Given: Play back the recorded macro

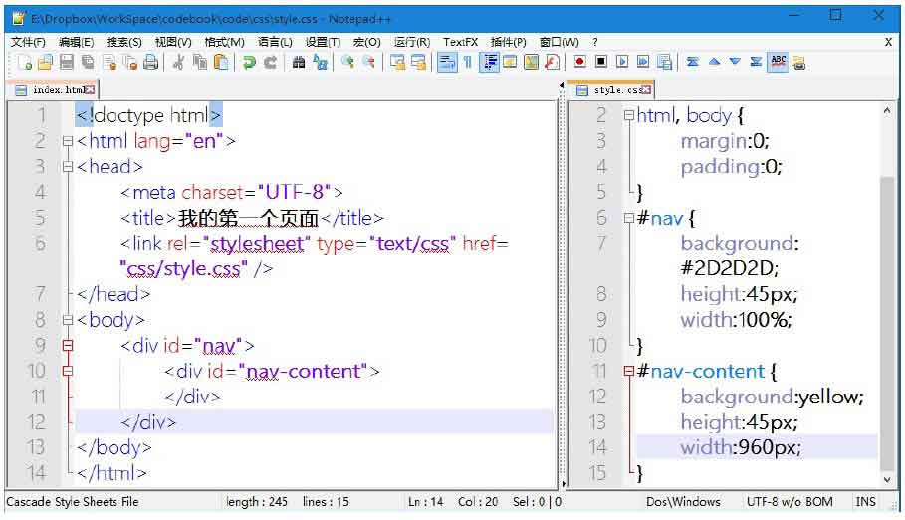Looking at the screenshot, I should (x=622, y=62).
